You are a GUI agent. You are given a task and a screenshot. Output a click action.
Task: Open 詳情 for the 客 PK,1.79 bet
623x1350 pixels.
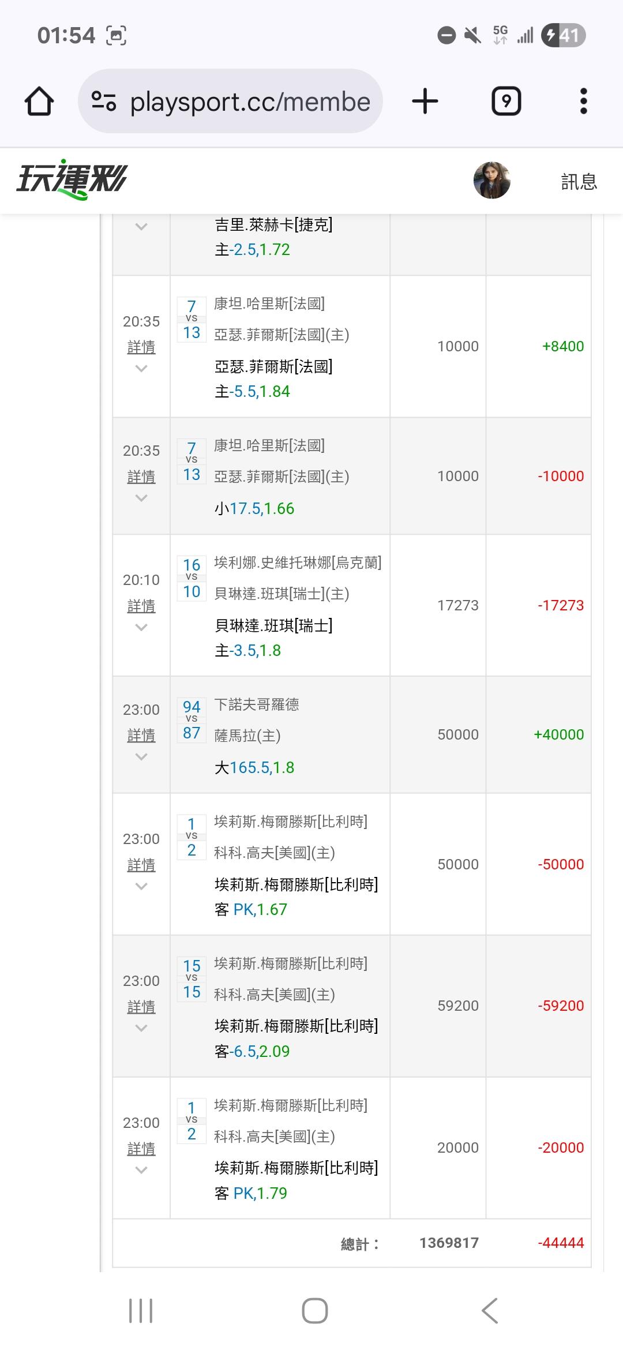(141, 1148)
